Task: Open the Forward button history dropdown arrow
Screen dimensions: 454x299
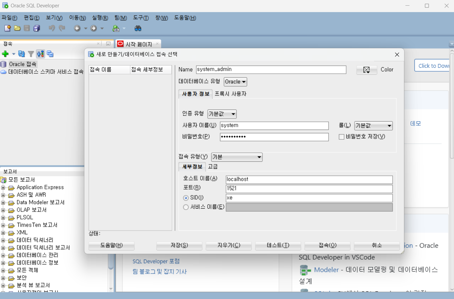Action: pyautogui.click(x=102, y=28)
